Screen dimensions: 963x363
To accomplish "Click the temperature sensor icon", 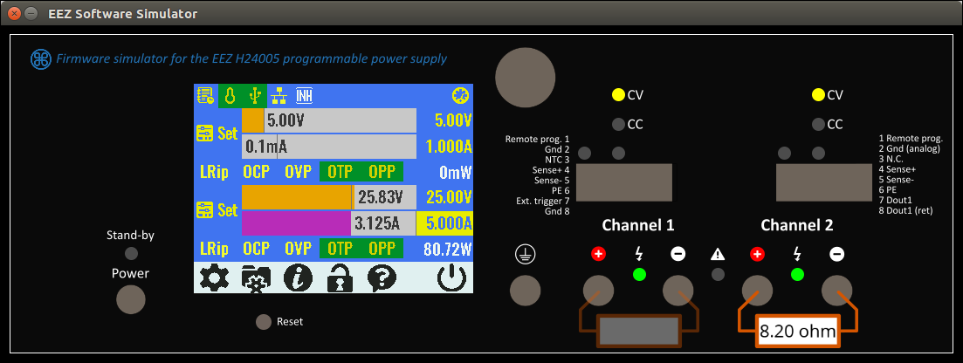I will [230, 96].
